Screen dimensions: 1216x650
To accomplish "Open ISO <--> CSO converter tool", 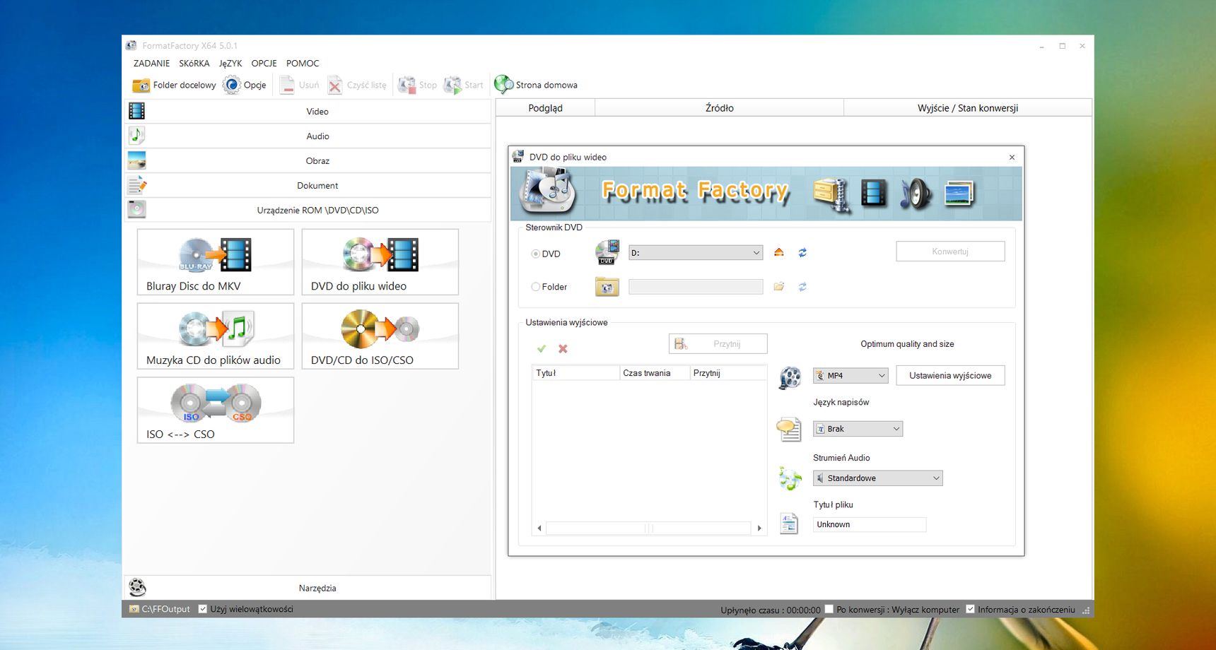I will (216, 410).
